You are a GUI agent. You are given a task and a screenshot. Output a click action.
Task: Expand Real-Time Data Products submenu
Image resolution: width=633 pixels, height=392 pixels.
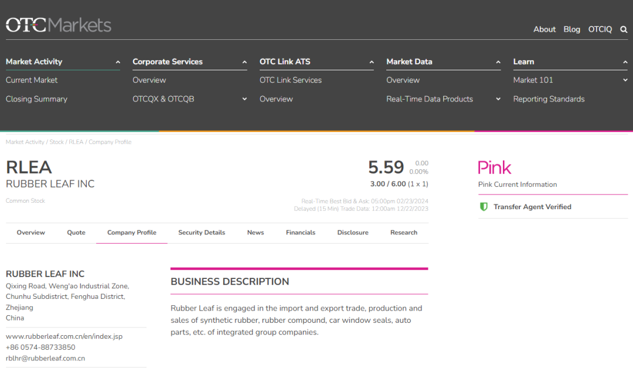[x=498, y=99]
